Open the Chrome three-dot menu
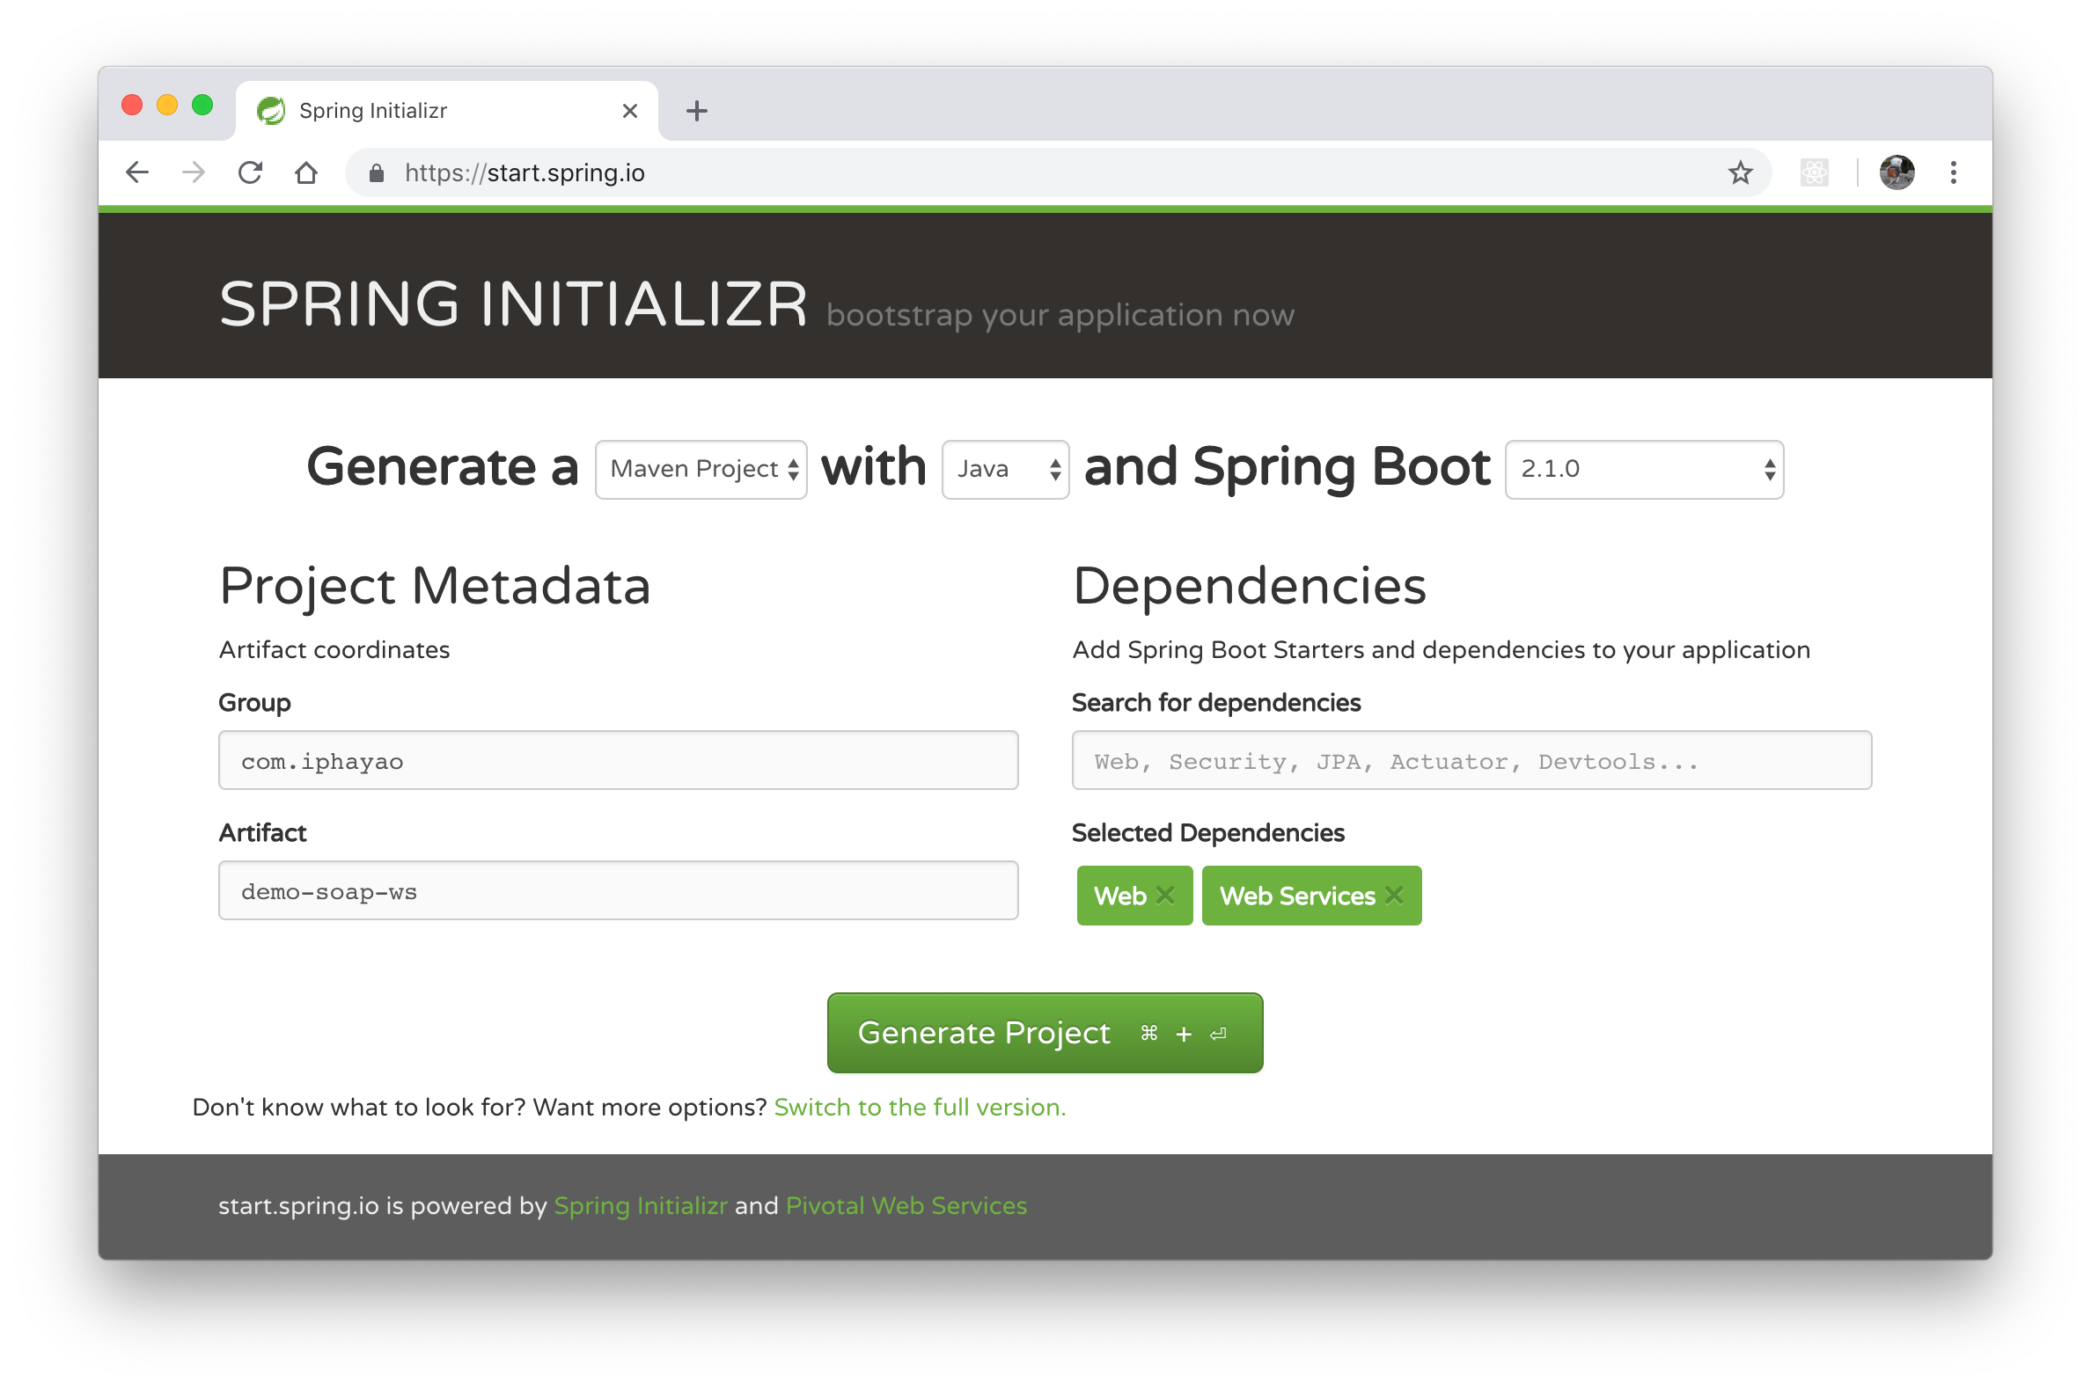 pyautogui.click(x=1953, y=172)
